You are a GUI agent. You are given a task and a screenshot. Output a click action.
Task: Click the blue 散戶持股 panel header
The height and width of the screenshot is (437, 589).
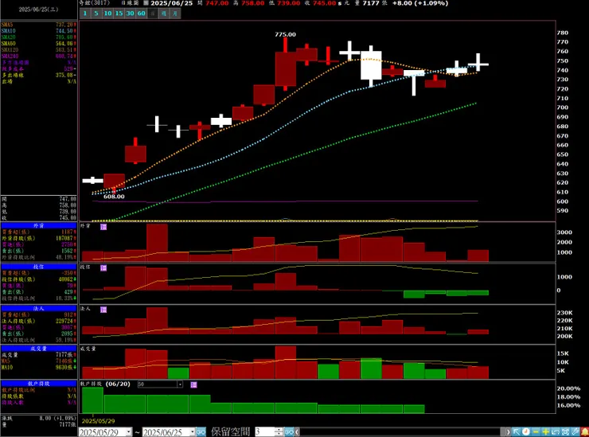(x=39, y=384)
